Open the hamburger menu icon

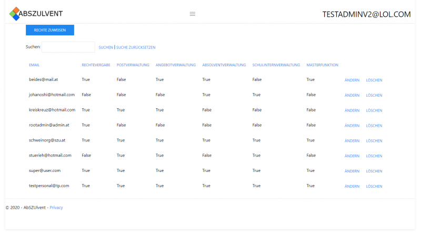(193, 14)
